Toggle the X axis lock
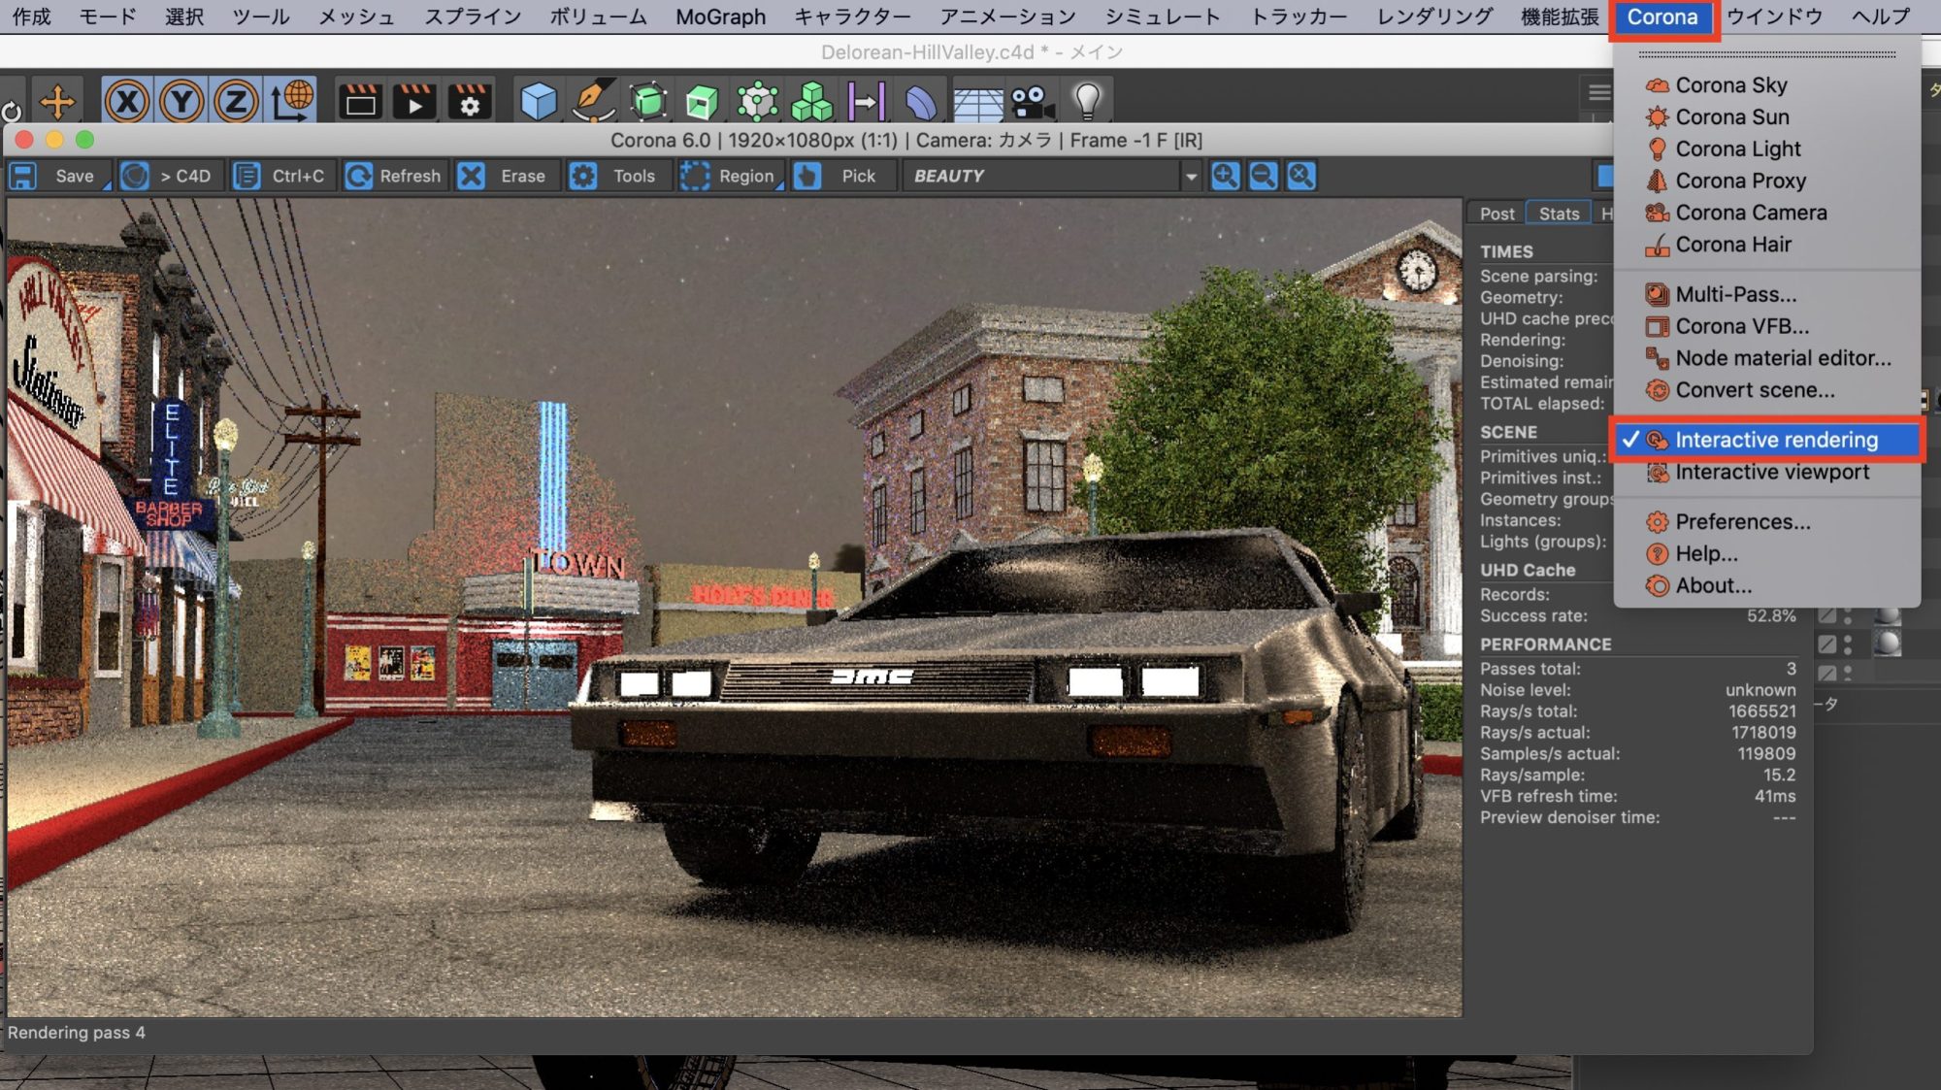This screenshot has width=1941, height=1090. pos(127,100)
